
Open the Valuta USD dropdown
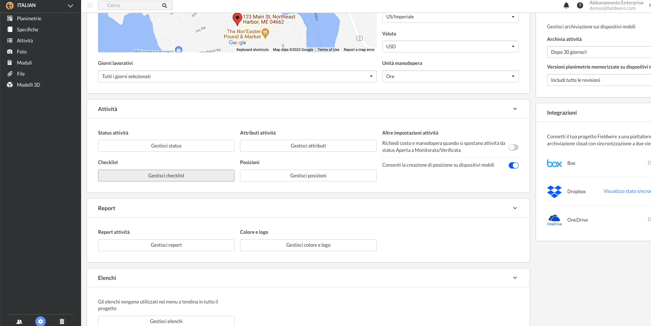[450, 46]
